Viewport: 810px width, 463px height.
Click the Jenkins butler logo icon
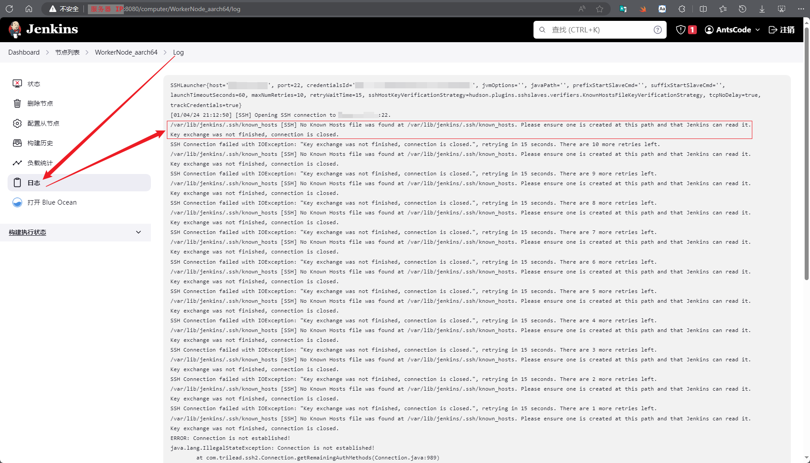pos(15,30)
